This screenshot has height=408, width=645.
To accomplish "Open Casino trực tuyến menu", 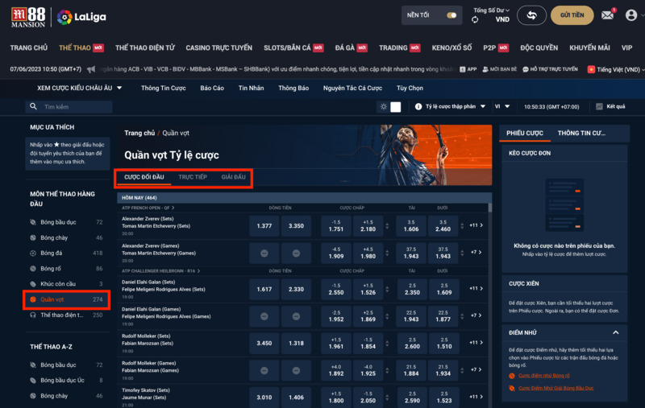I will coord(218,47).
